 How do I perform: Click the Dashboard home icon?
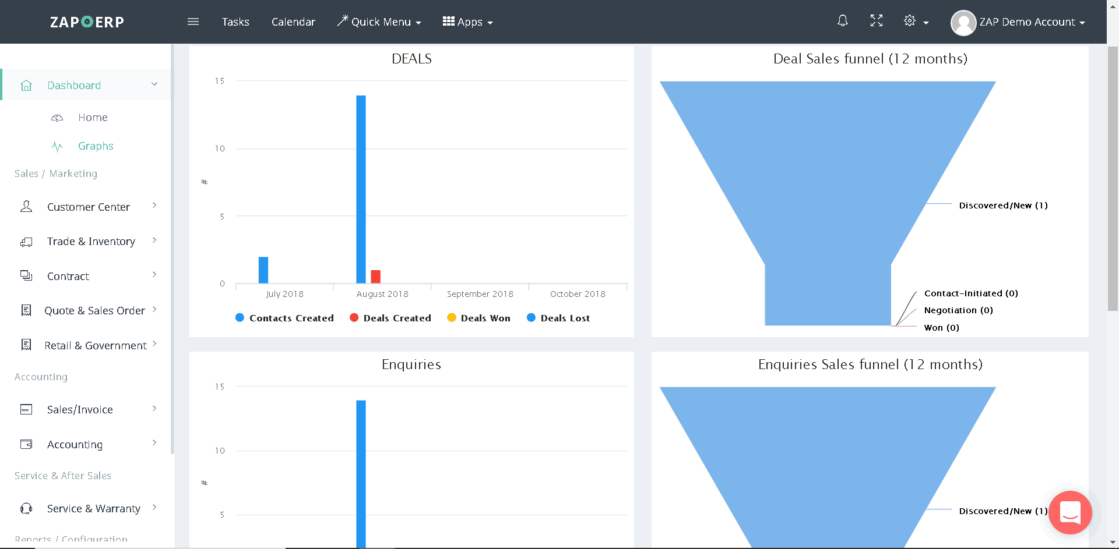[26, 86]
